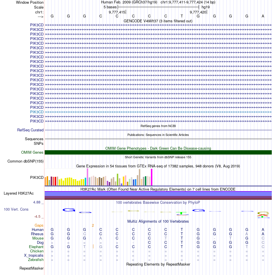Click the Zebrafish alignment row label
272x275 pixels.
[x=36, y=260]
